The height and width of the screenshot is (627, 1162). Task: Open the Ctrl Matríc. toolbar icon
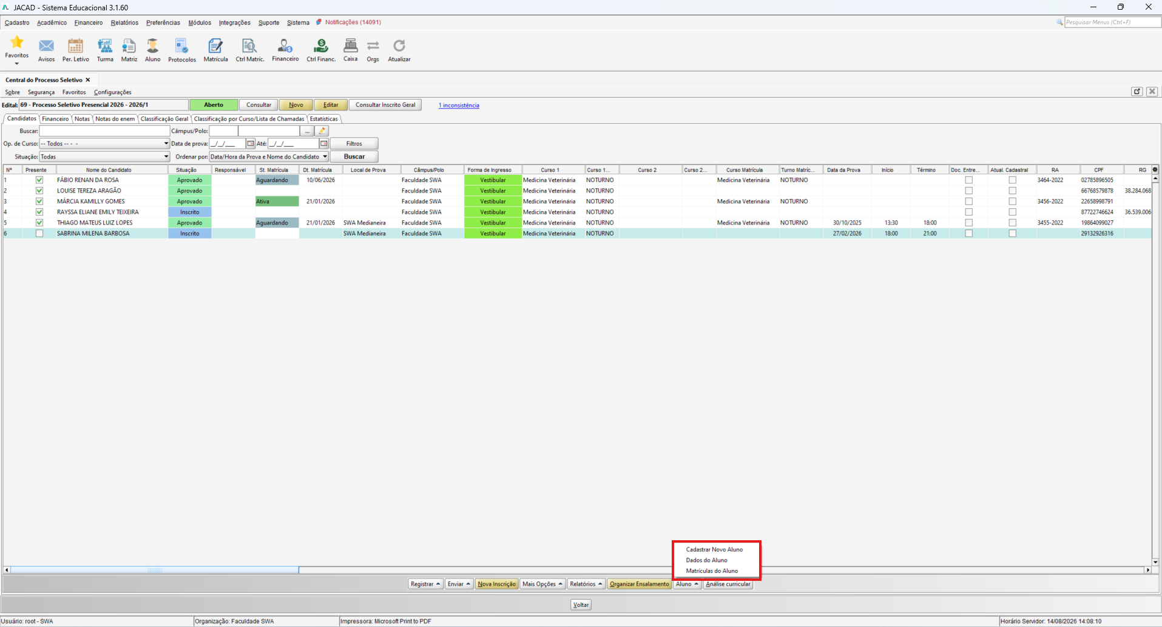[x=249, y=46]
